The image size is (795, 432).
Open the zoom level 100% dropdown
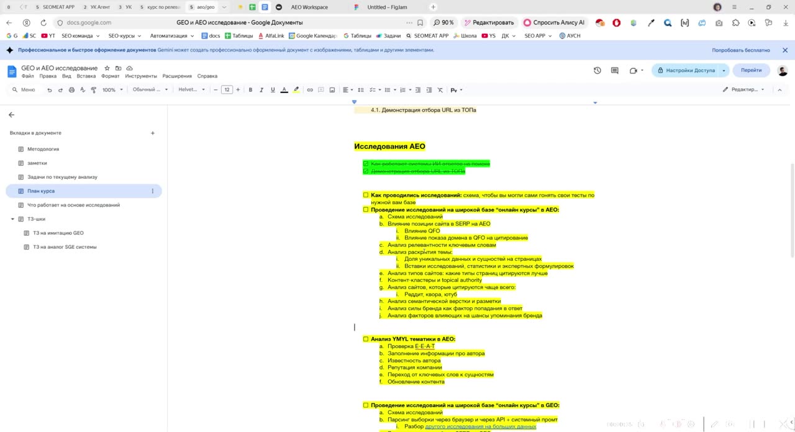pyautogui.click(x=112, y=90)
